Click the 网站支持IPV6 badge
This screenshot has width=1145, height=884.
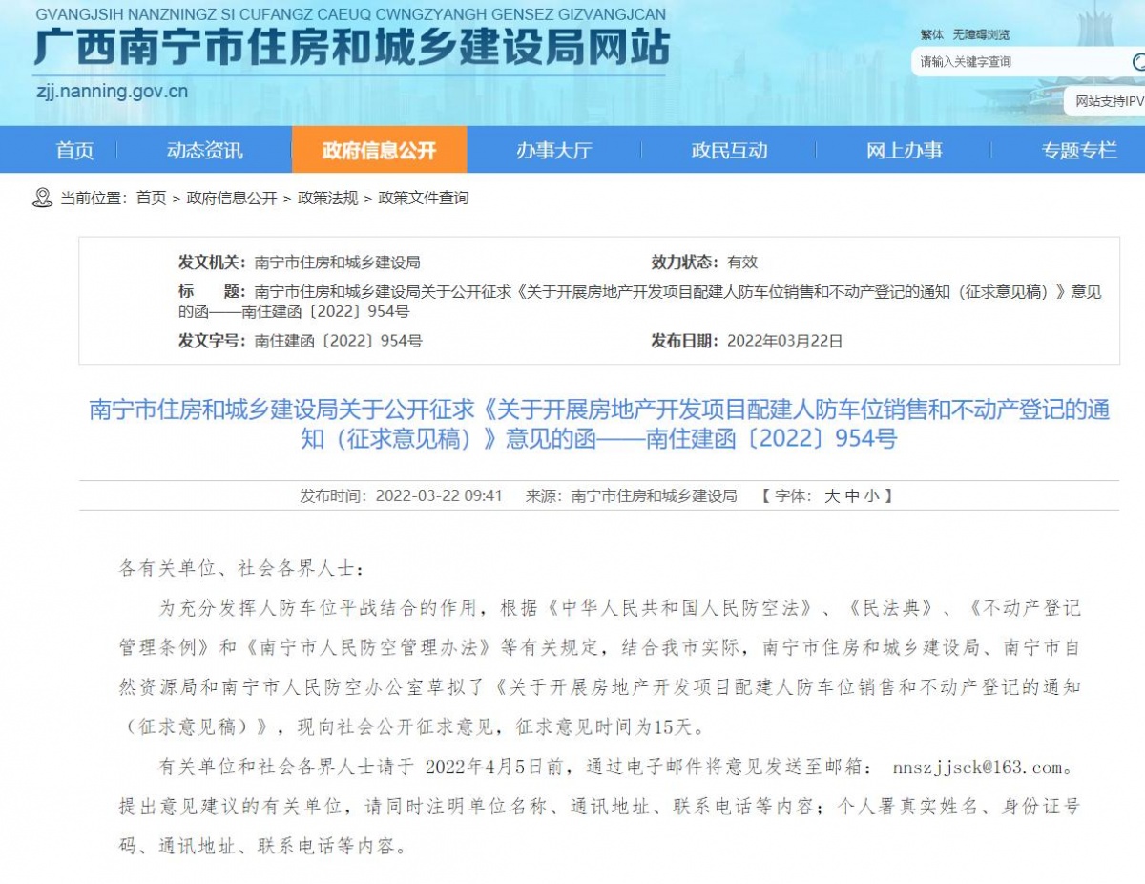[1109, 101]
